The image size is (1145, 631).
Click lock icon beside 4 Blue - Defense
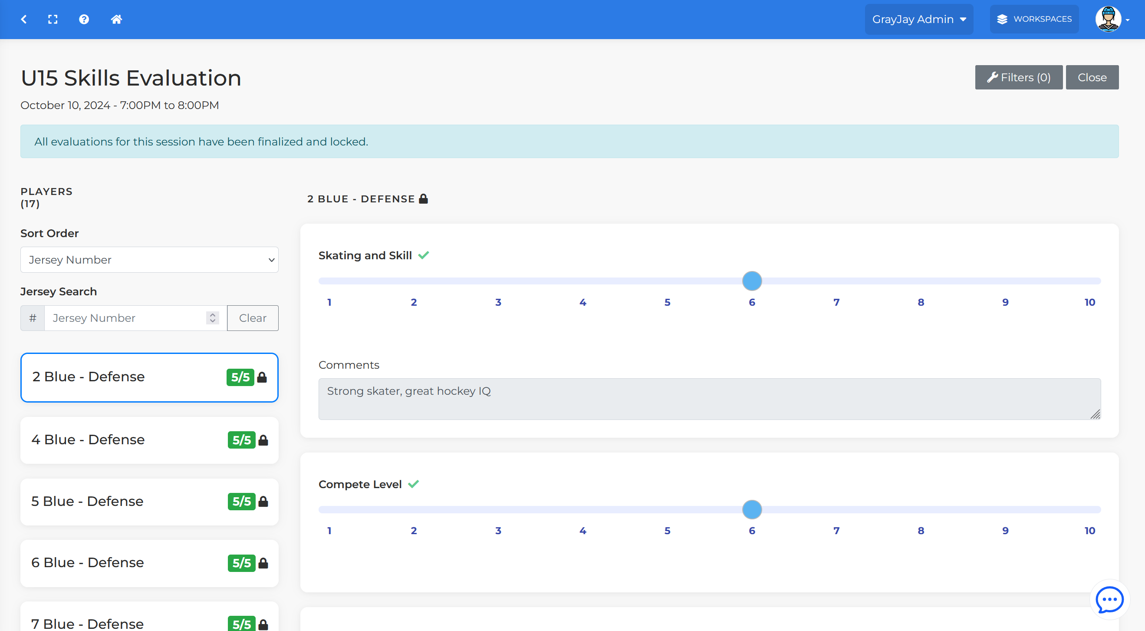[x=263, y=440]
